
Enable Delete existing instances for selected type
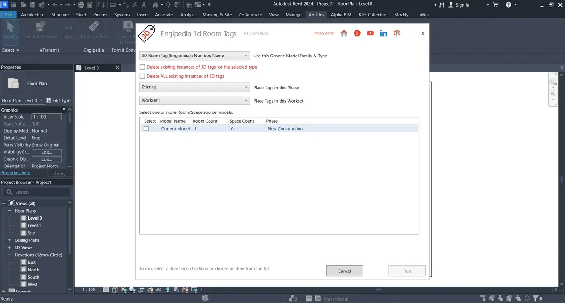pos(143,67)
